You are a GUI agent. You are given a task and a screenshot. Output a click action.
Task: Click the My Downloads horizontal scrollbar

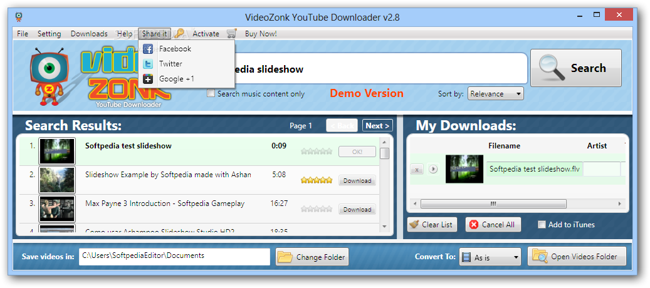[493, 203]
